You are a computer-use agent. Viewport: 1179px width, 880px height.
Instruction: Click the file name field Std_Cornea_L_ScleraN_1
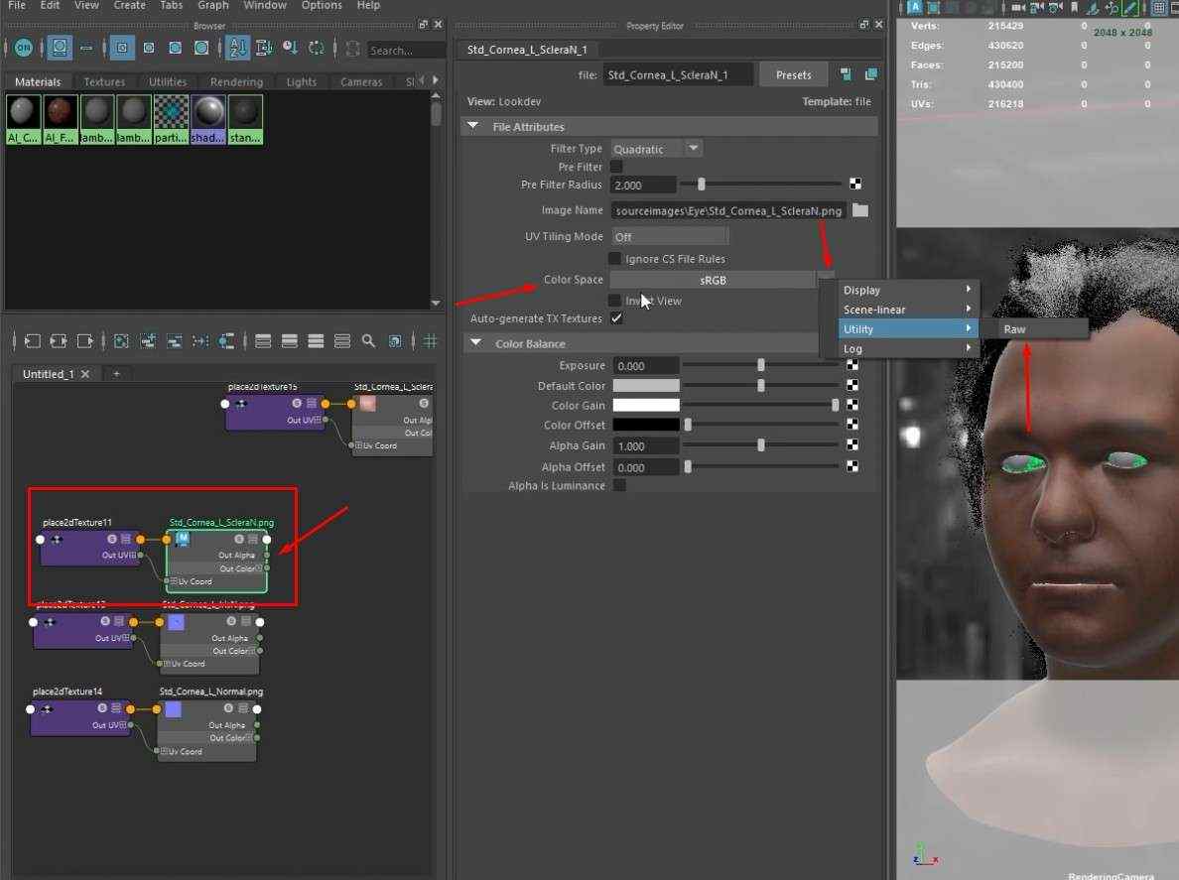pos(678,74)
